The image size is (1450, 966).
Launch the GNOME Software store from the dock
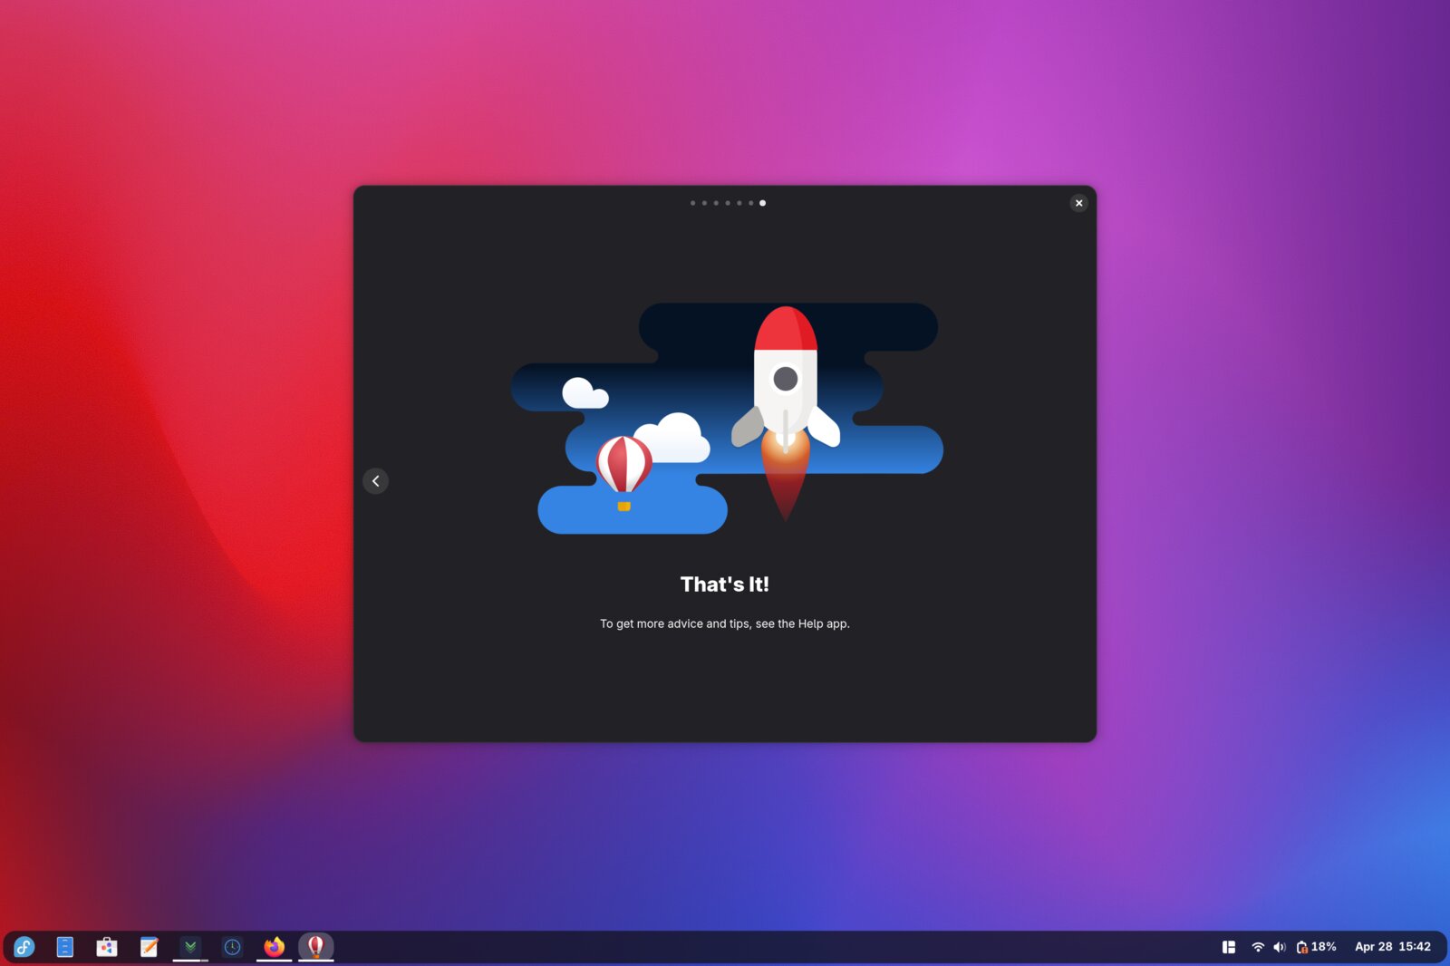click(107, 947)
